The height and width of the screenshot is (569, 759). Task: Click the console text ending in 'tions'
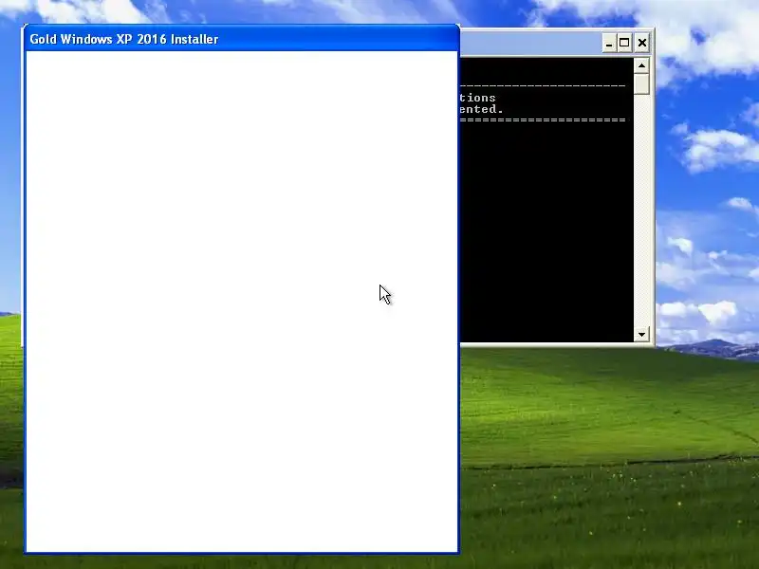[x=477, y=98]
